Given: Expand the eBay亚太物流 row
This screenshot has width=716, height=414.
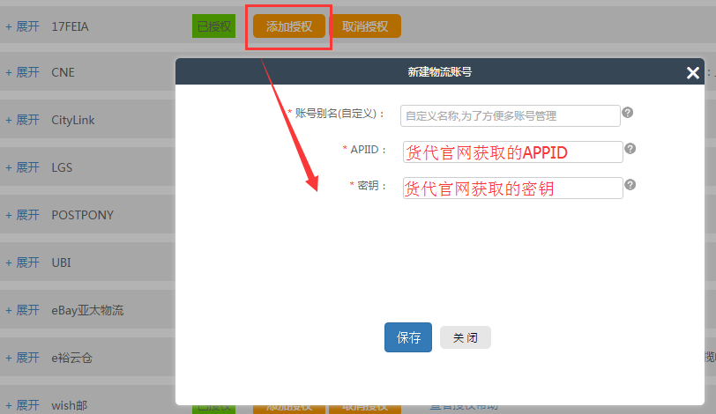Looking at the screenshot, I should pyautogui.click(x=22, y=310).
